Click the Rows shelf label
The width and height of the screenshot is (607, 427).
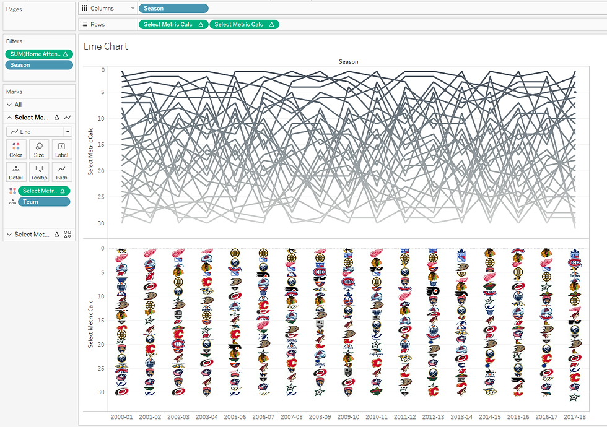pos(98,24)
